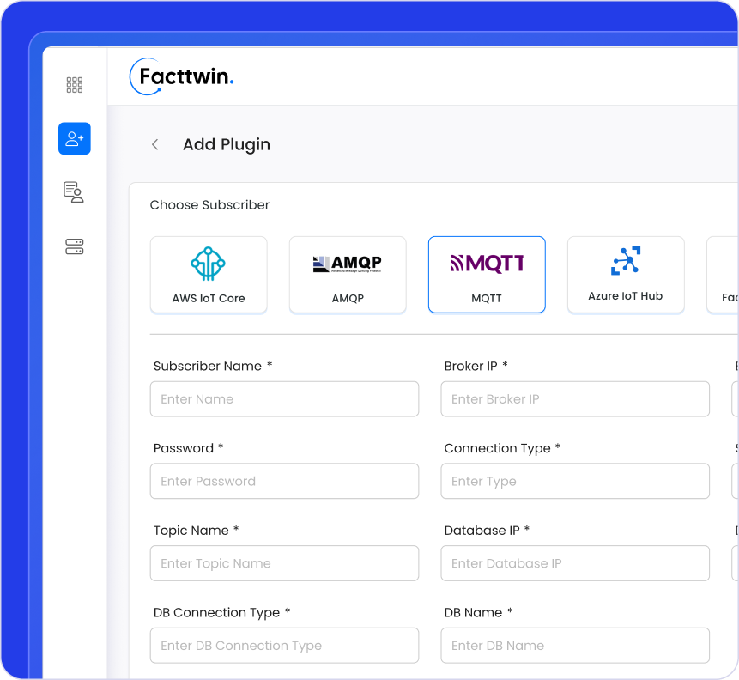Select the add user sidebar icon
The image size is (739, 680).
pyautogui.click(x=75, y=138)
